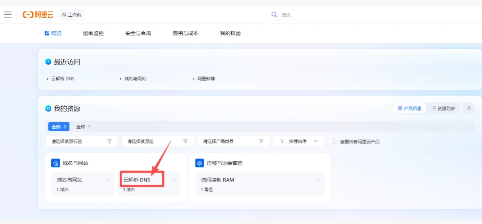The height and width of the screenshot is (224, 482).
Task: Open recent link 域名与网站
Action: 135,79
